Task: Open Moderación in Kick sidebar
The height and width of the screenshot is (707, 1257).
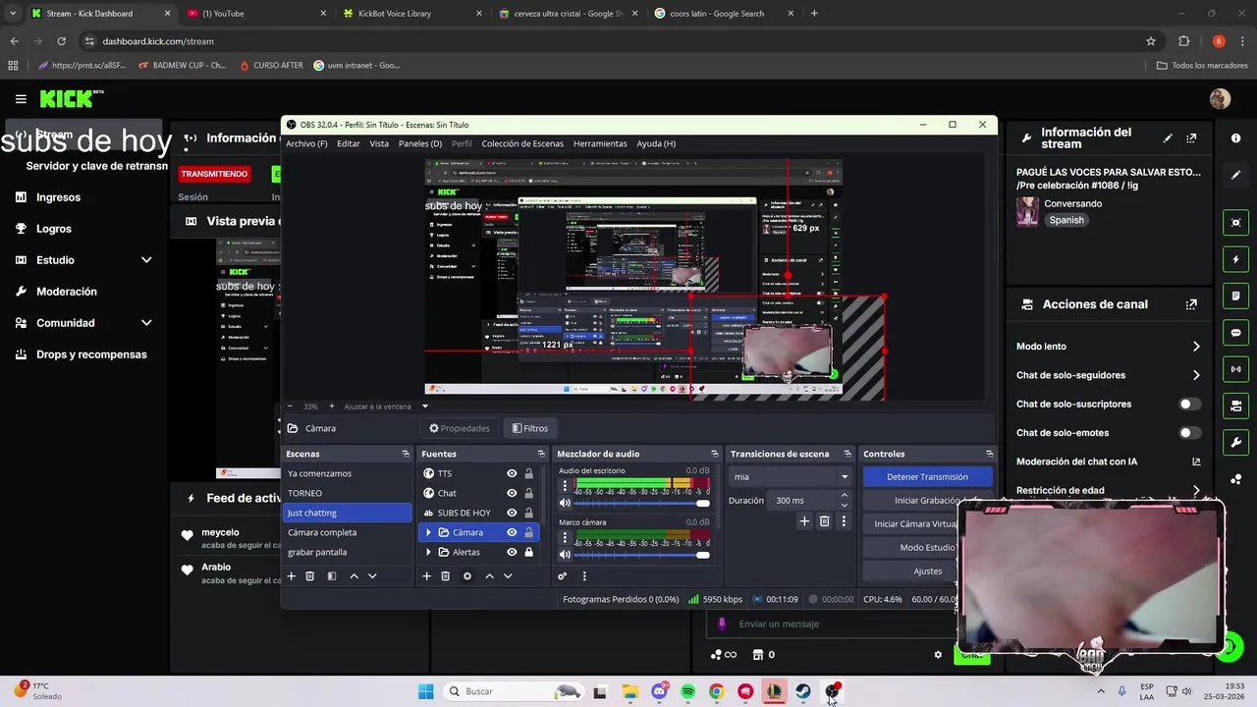Action: tap(66, 292)
